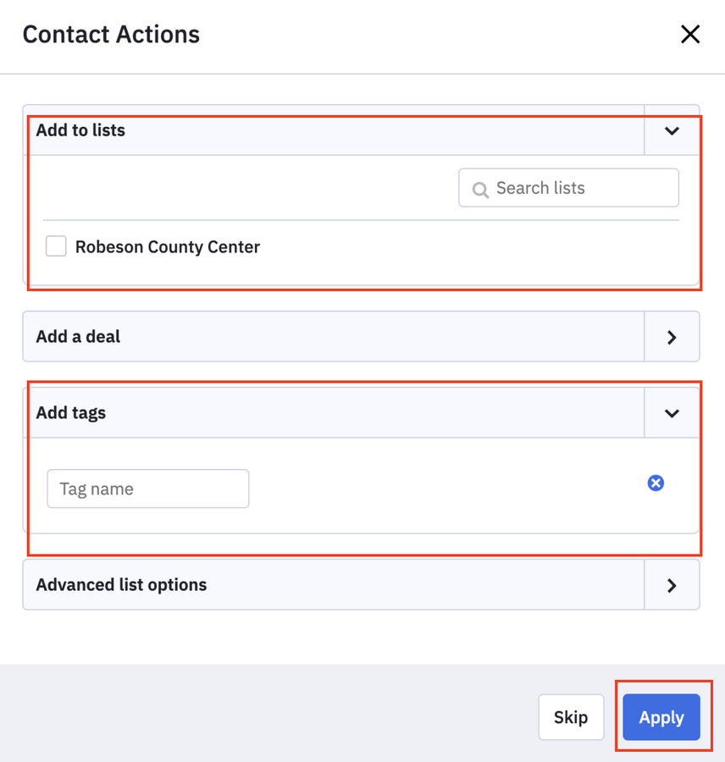Click the right arrow on Add a deal
This screenshot has width=725, height=762.
point(672,336)
